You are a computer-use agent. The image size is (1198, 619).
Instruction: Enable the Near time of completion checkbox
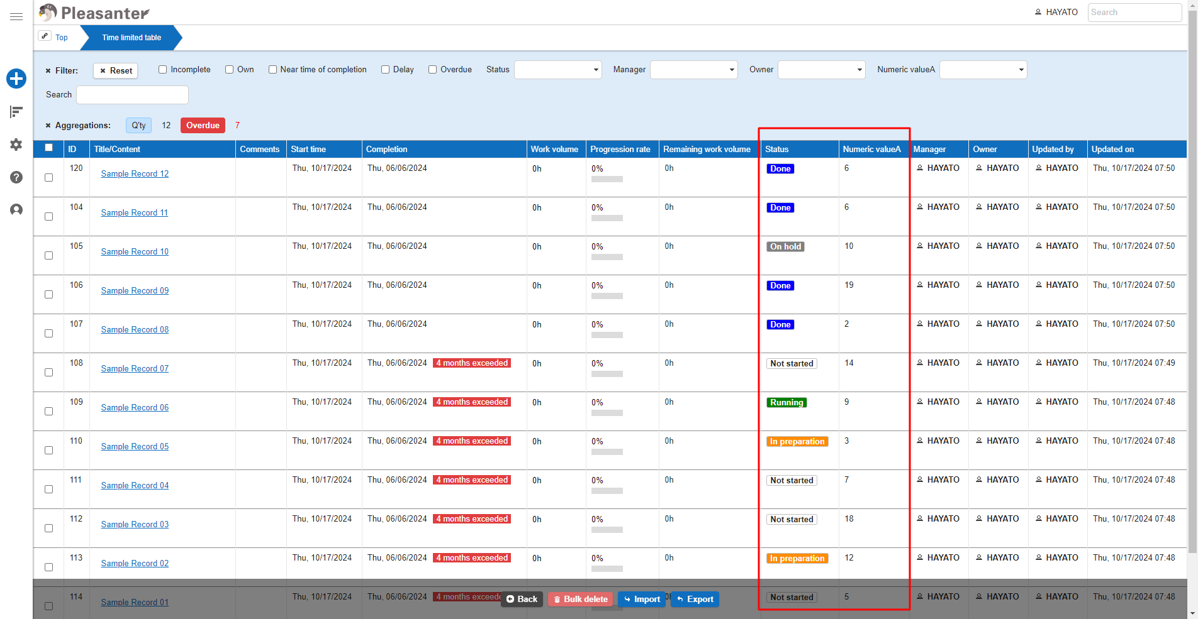(x=272, y=70)
